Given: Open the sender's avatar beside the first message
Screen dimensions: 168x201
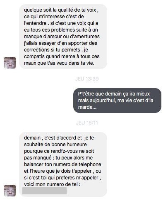Looking at the screenshot, I should (x=10, y=63).
